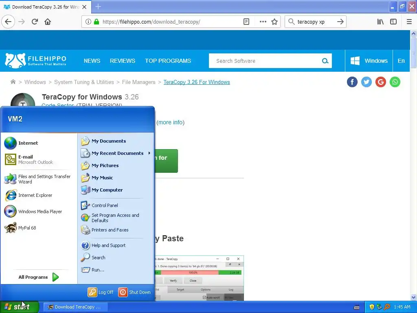Click scrollbar down arrow on page
Image resolution: width=417 pixels, height=313 pixels.
pos(413,297)
